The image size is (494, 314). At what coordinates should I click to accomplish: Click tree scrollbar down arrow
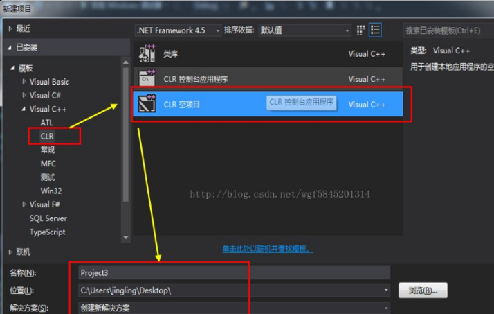click(x=126, y=237)
